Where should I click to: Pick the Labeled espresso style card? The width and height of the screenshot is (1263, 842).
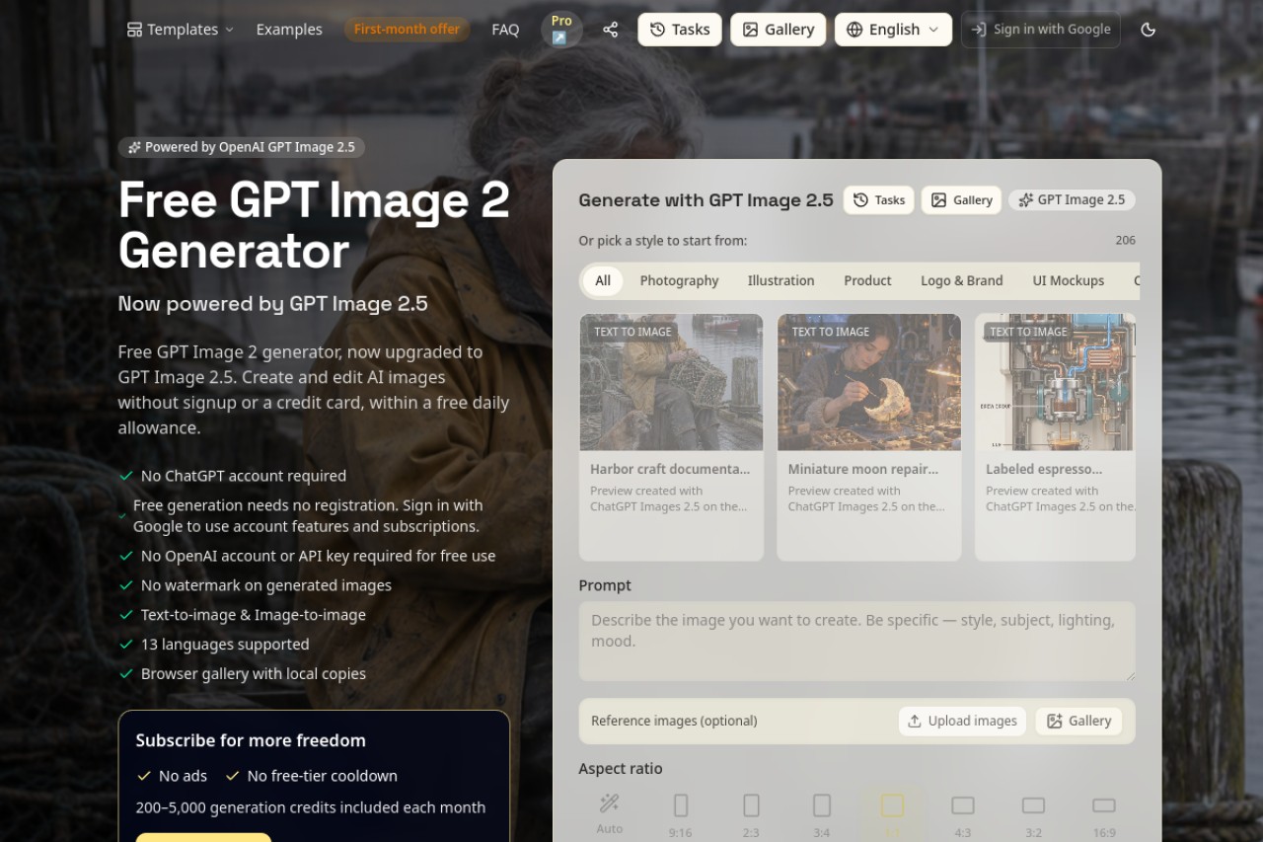[1055, 437]
